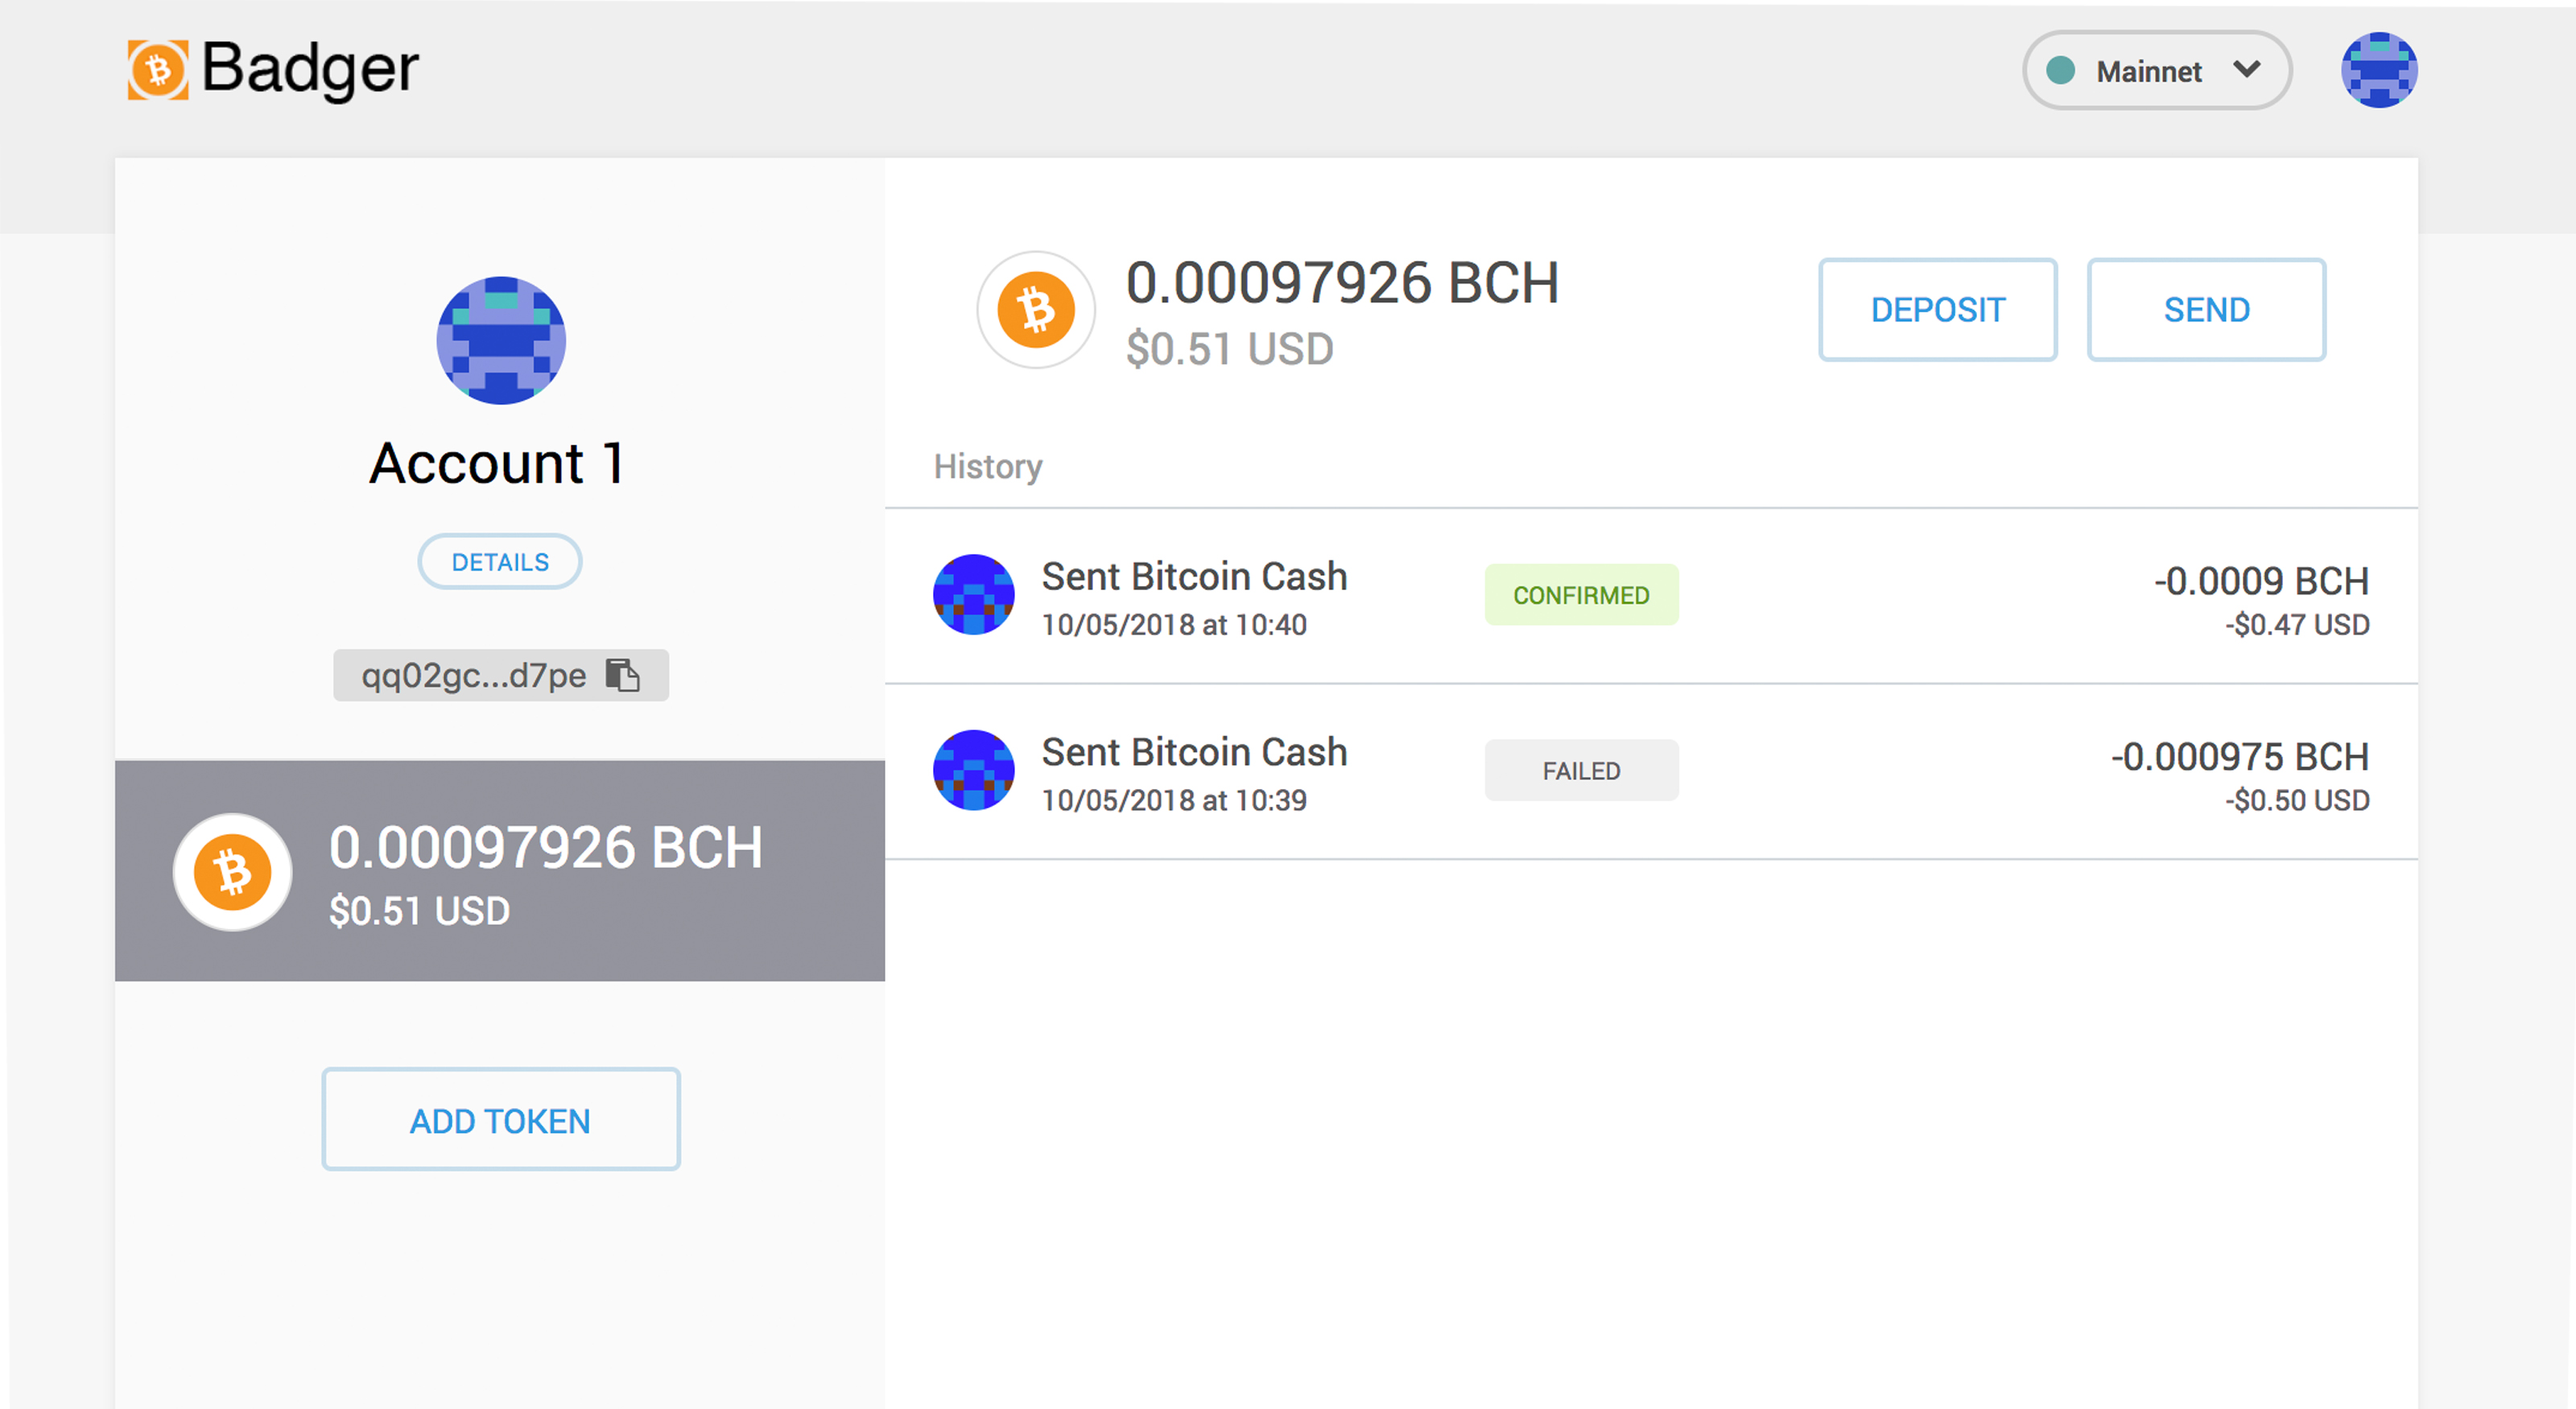Click the DEPOSIT button
The height and width of the screenshot is (1409, 2576).
tap(1938, 309)
